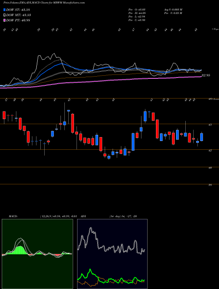
Task: Click the MACD (12,26,9) values text
Action: (x=58, y=216)
